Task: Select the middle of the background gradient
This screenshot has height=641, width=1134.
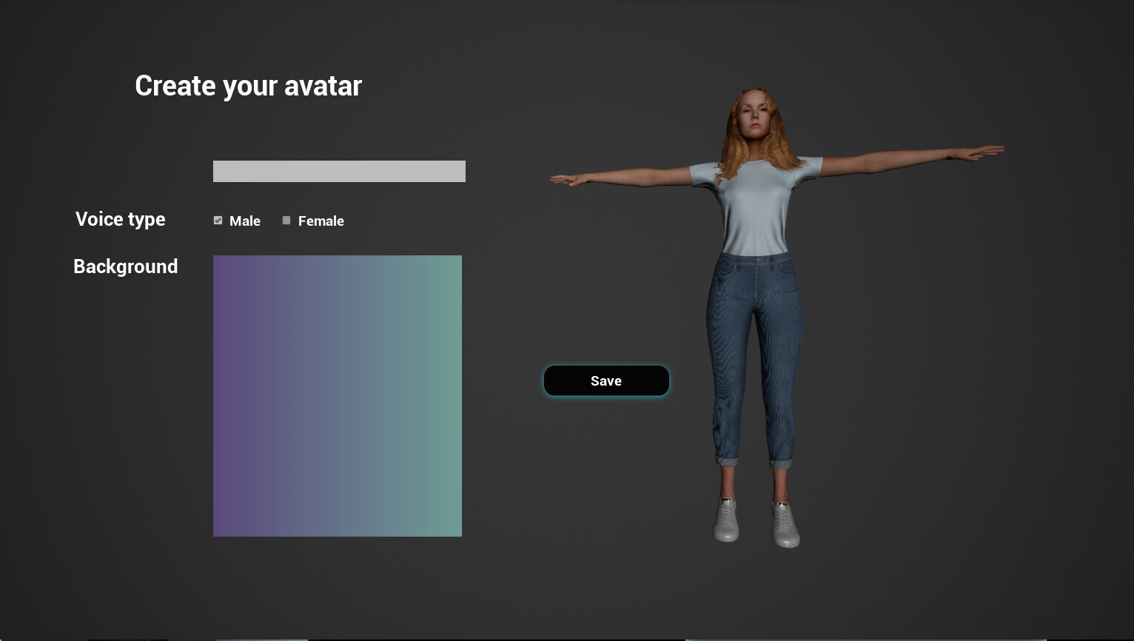Action: (338, 396)
